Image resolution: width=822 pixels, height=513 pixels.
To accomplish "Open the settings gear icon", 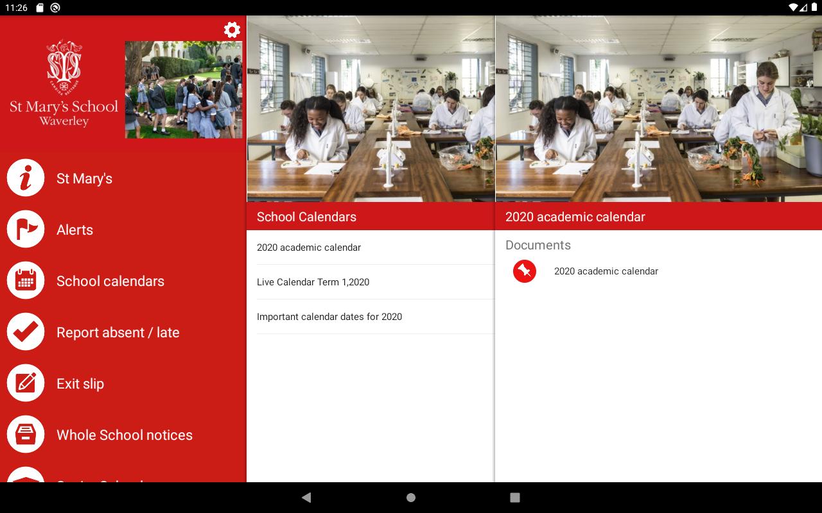I will click(x=232, y=29).
